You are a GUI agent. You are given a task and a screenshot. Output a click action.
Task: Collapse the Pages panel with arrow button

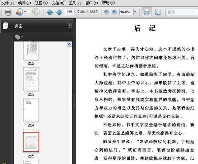pyautogui.click(x=70, y=26)
